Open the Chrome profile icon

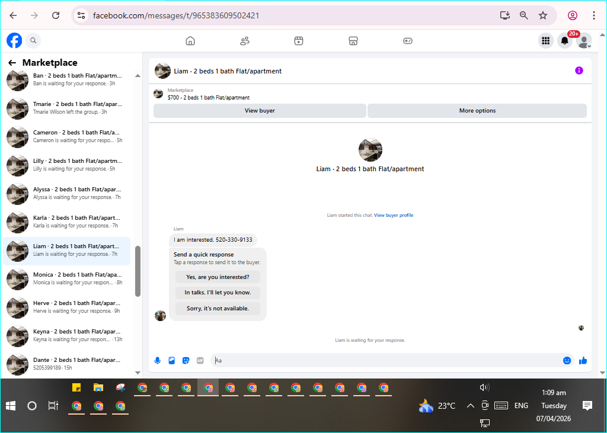tap(573, 15)
